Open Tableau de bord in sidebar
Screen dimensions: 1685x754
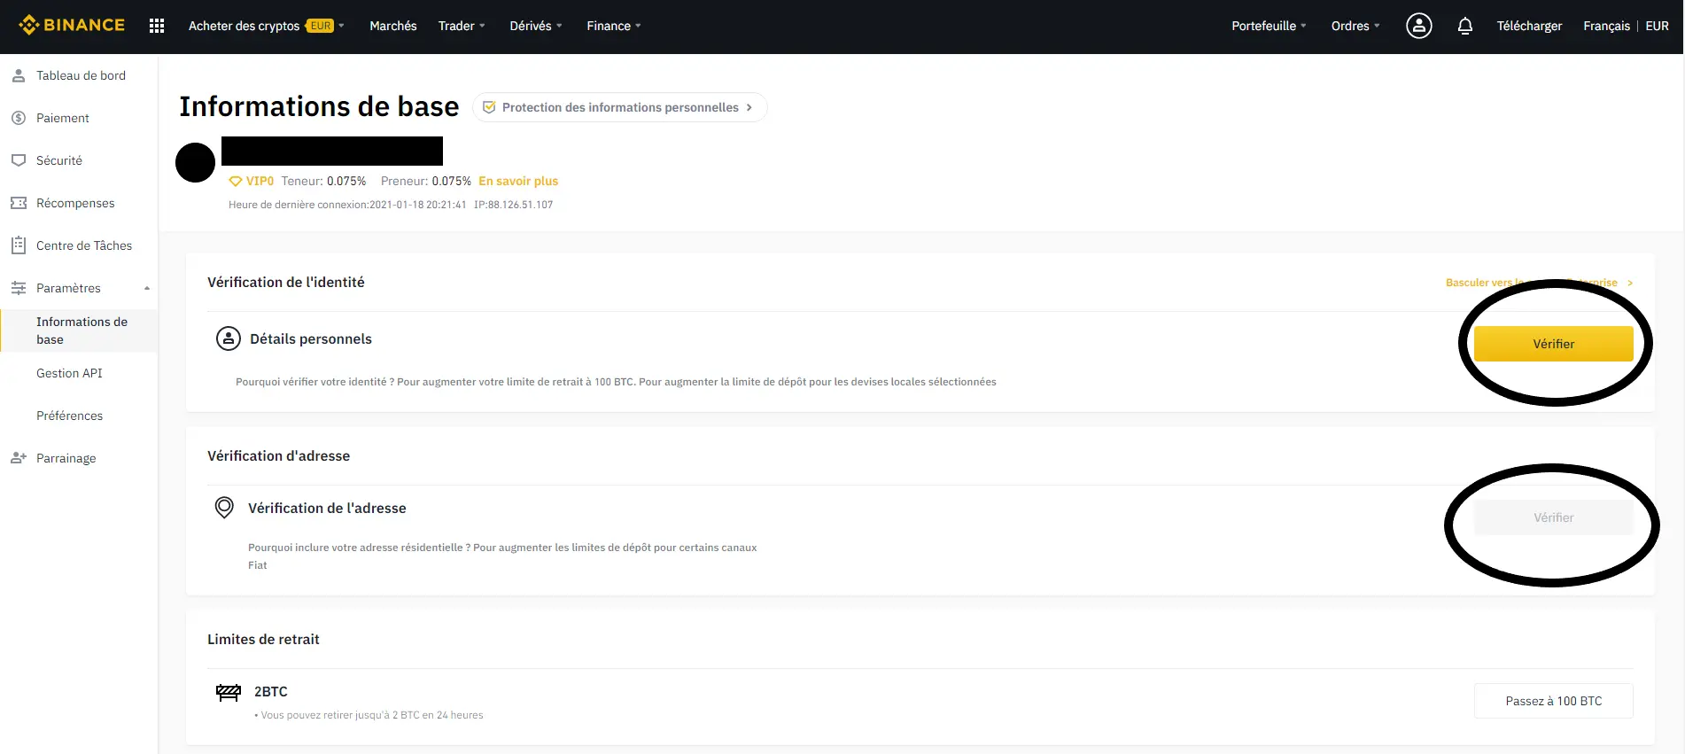81,75
